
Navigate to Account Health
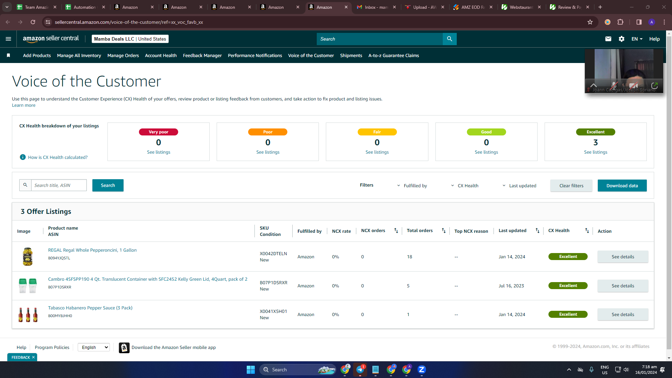click(161, 55)
